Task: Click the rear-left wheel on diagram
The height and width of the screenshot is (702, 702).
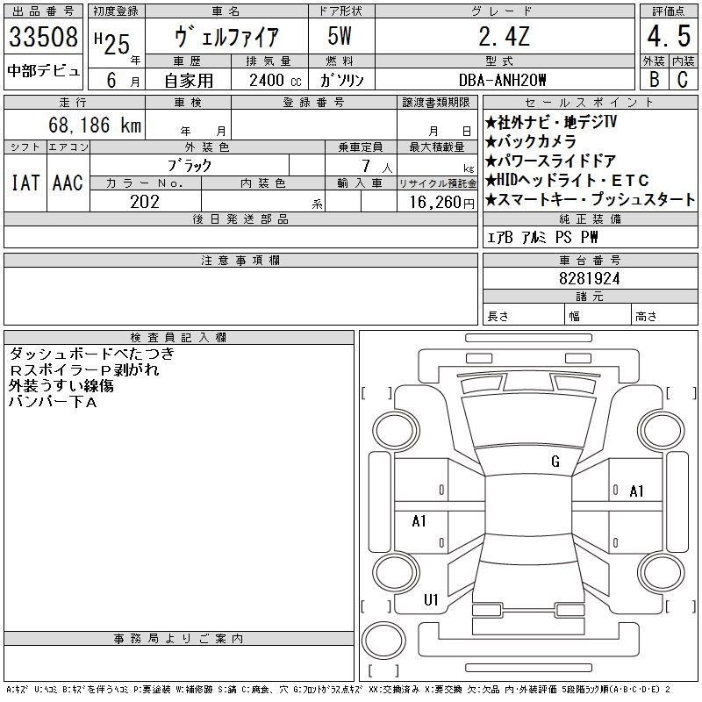Action: pyautogui.click(x=396, y=573)
